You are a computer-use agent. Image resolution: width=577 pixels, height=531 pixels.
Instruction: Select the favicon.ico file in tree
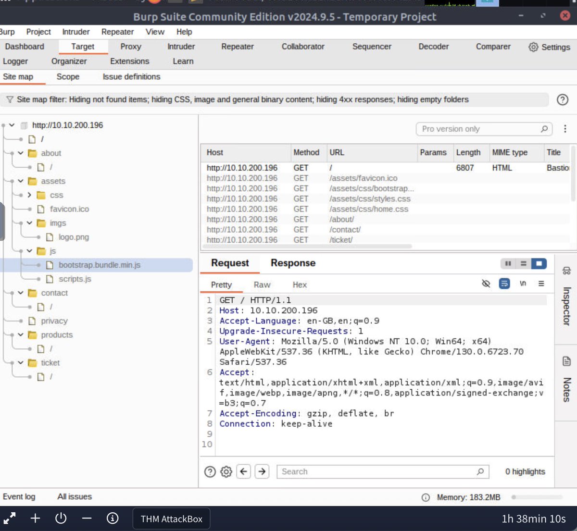[x=69, y=209]
